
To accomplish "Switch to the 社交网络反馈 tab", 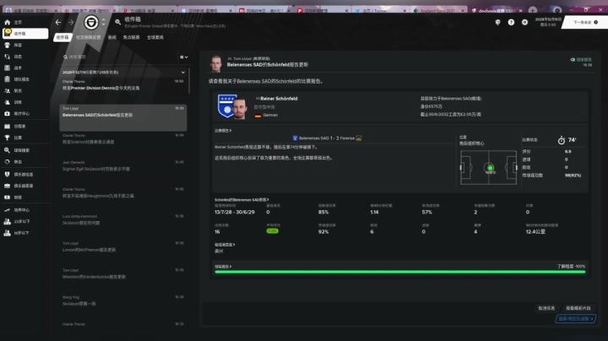I will coord(88,37).
